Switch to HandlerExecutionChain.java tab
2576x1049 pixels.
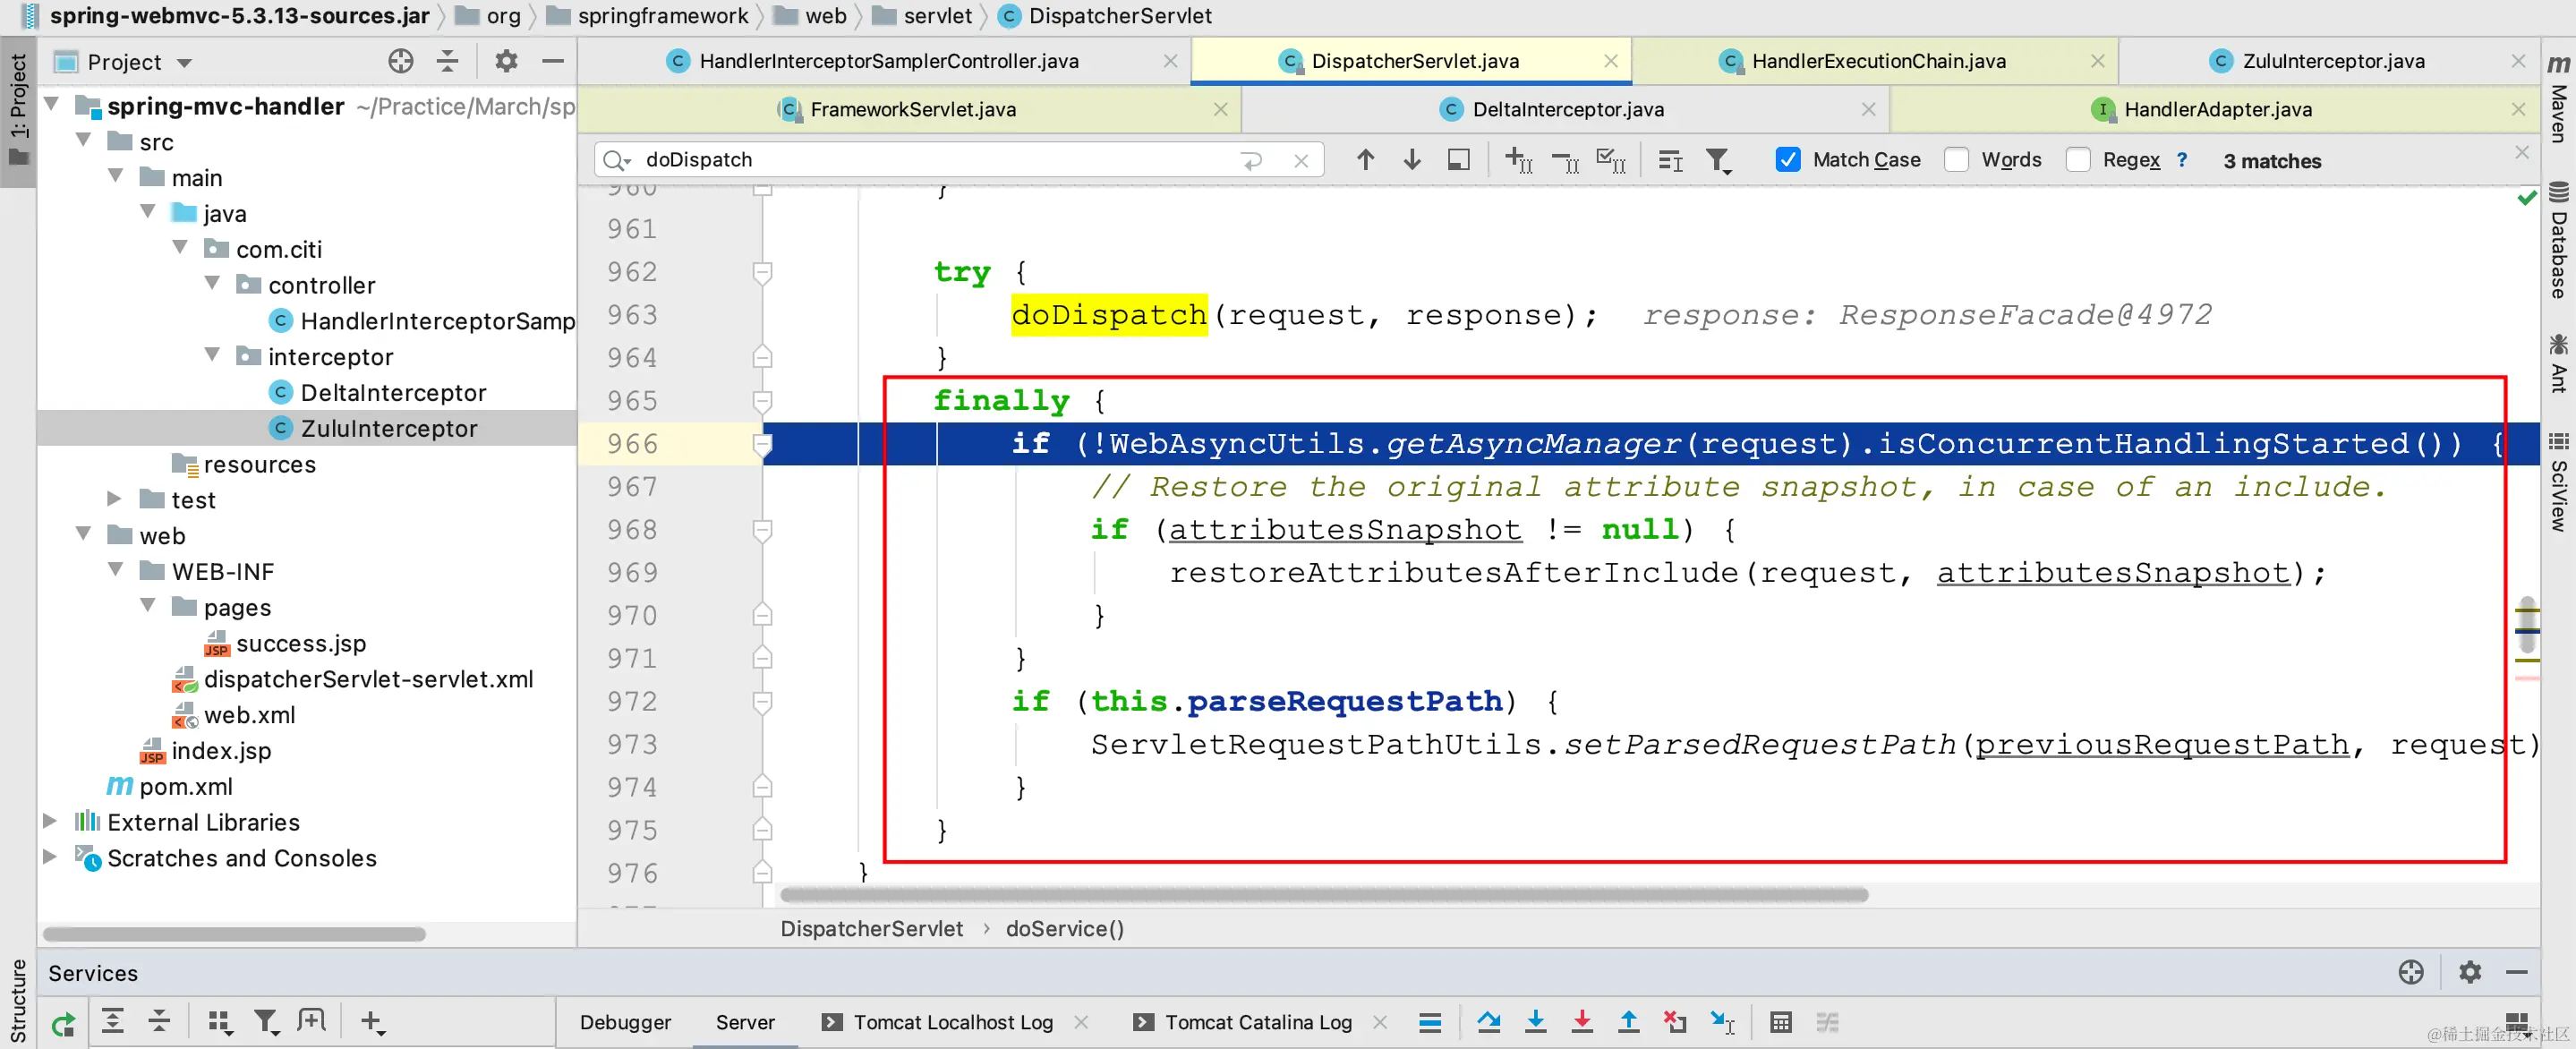click(1877, 61)
